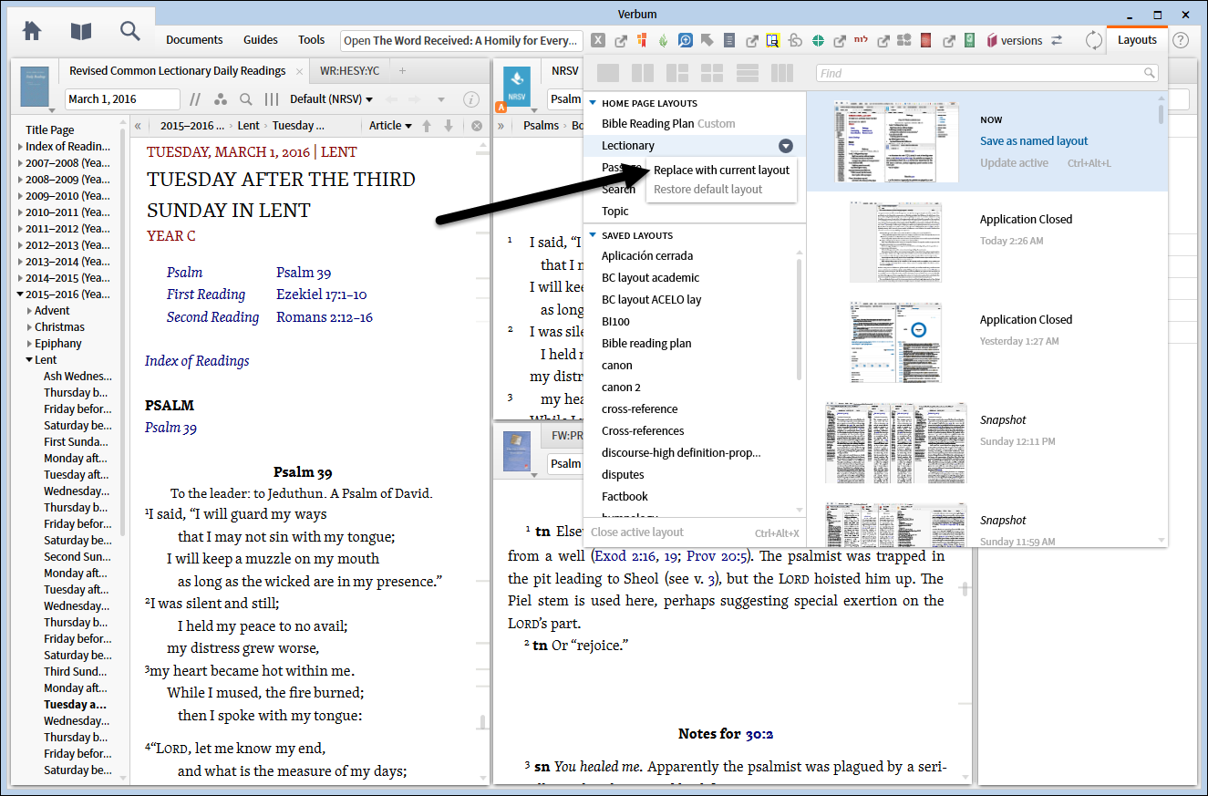Select Ash Wednesday in the contents tree
Viewport: 1208px width, 796px height.
77,377
